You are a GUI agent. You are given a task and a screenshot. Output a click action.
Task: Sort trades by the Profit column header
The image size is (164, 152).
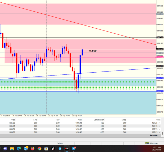coord(158,120)
